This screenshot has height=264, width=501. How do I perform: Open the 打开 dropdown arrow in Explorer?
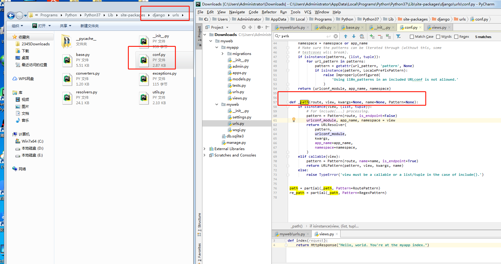coord(49,26)
